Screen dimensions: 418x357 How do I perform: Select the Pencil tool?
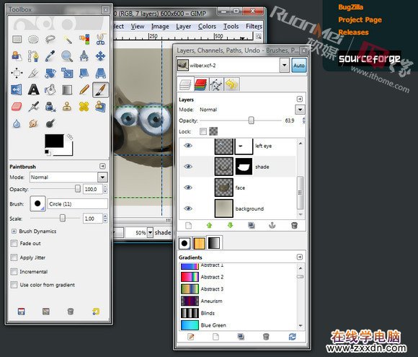84,89
